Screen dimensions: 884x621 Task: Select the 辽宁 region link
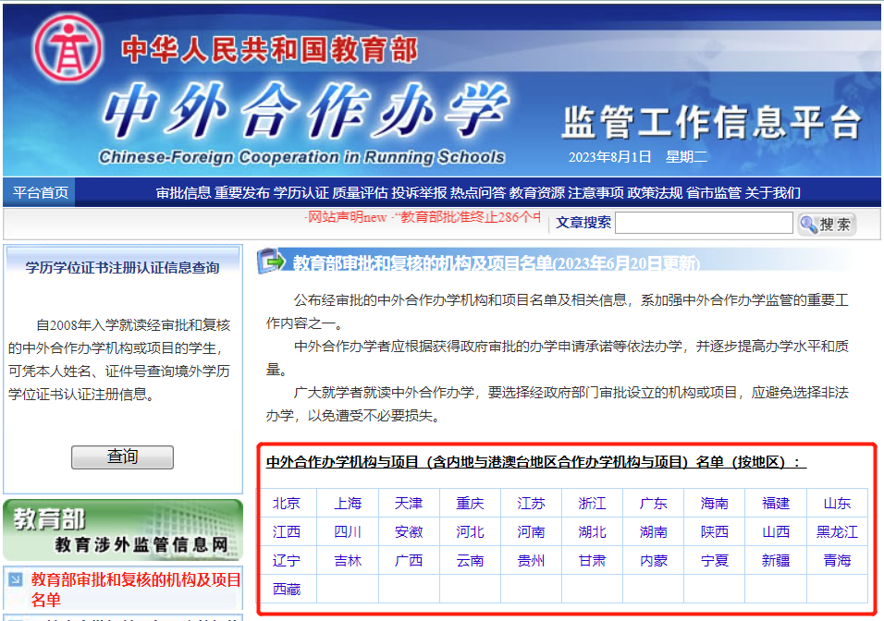(x=287, y=561)
